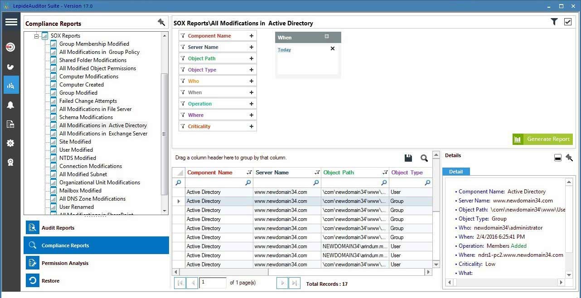Image resolution: width=581 pixels, height=298 pixels.
Task: Select the target-shaped dashboard icon in sidebar
Action: tap(10, 47)
